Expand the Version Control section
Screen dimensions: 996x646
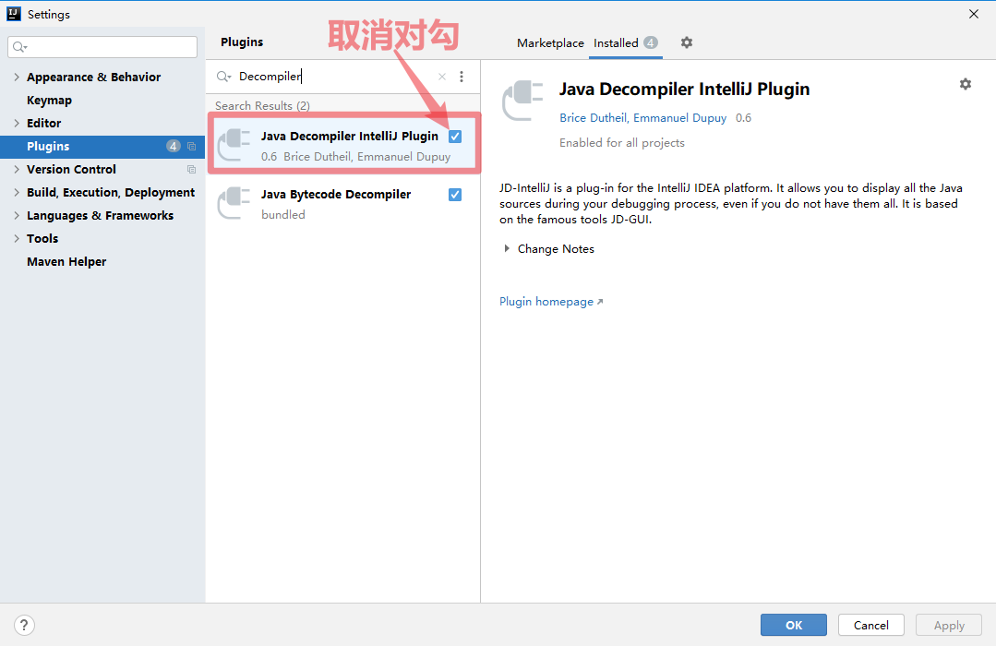click(17, 169)
